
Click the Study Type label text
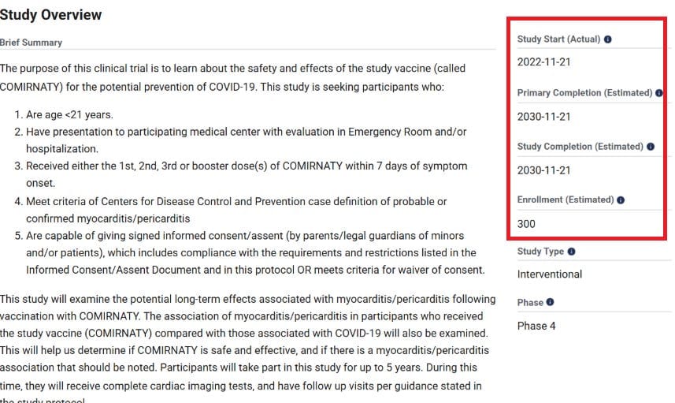(x=540, y=252)
